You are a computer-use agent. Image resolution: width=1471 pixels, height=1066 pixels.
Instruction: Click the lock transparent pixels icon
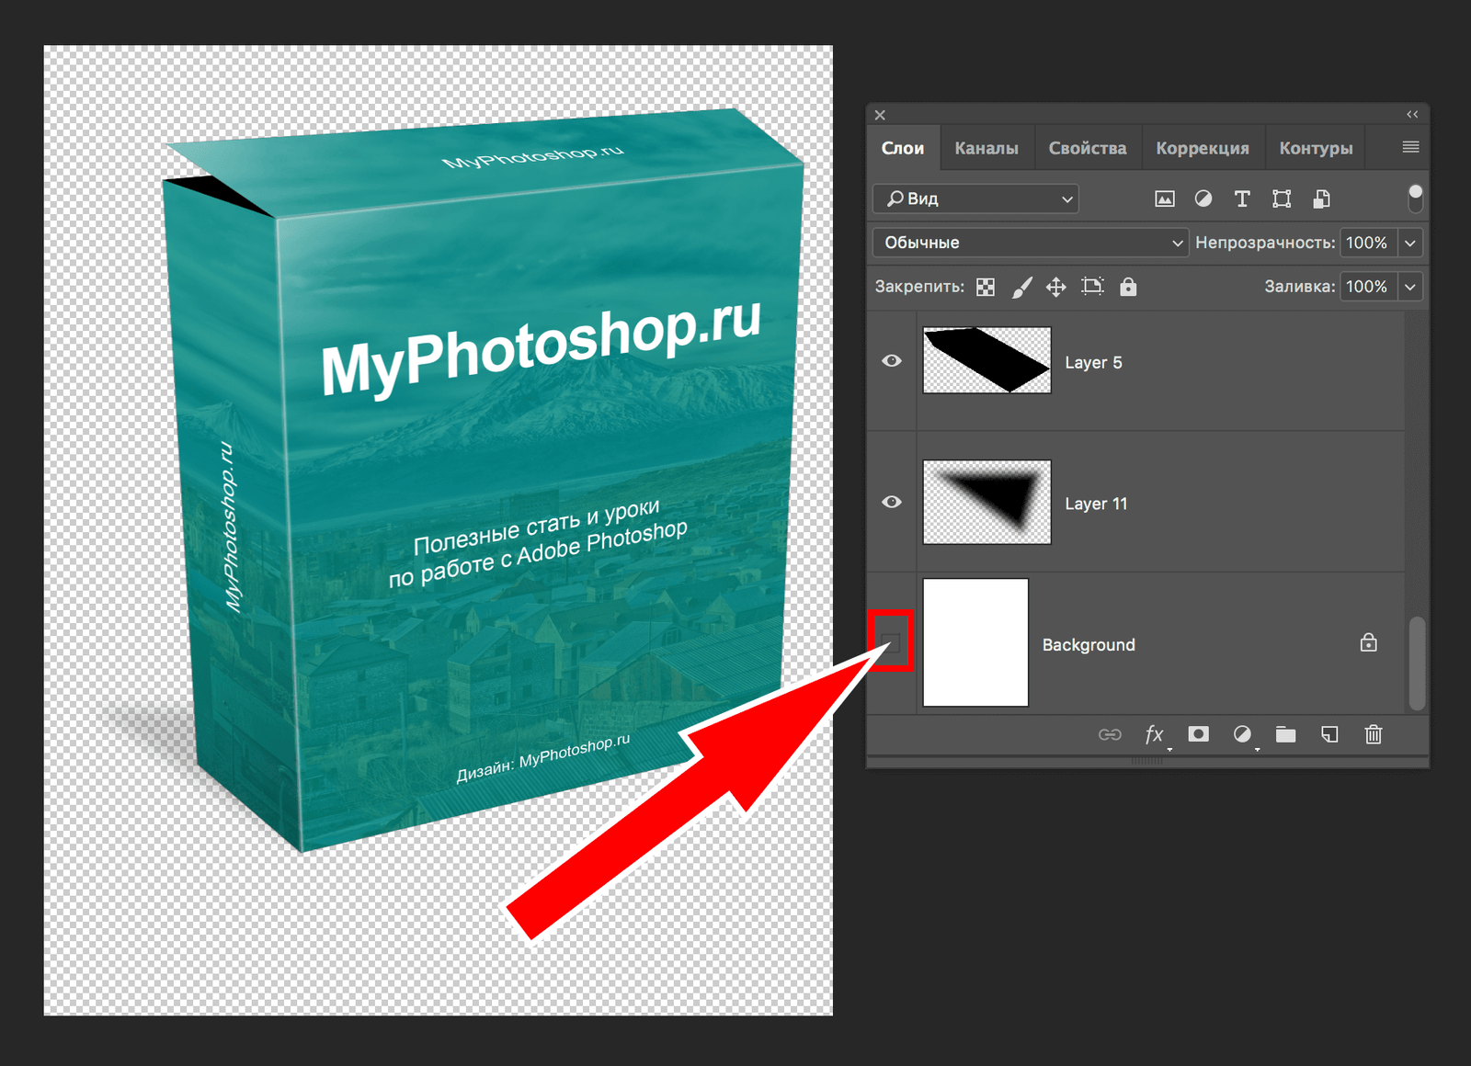[x=986, y=287]
